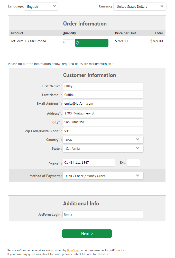Expand the Currency selector
The width and height of the screenshot is (175, 258).
tap(140, 7)
